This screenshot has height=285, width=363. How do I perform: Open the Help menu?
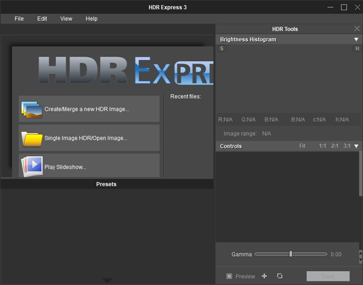(91, 19)
